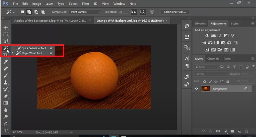Open the Layers panel options menu
The width and height of the screenshot is (256, 137).
252,58
